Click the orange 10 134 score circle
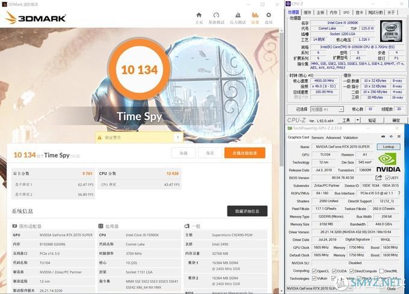 point(140,69)
